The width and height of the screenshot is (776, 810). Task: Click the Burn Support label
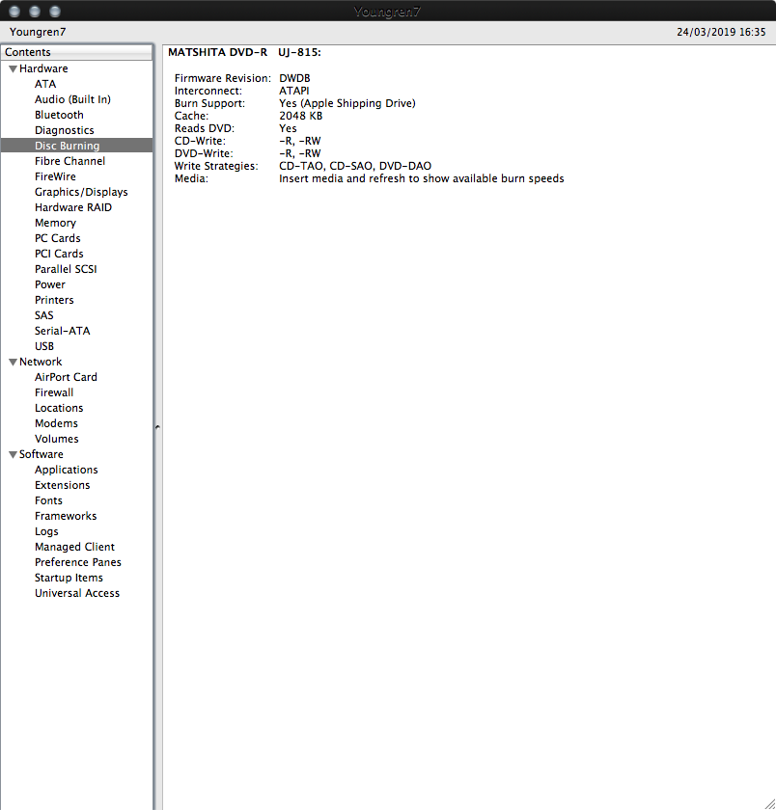pos(209,103)
